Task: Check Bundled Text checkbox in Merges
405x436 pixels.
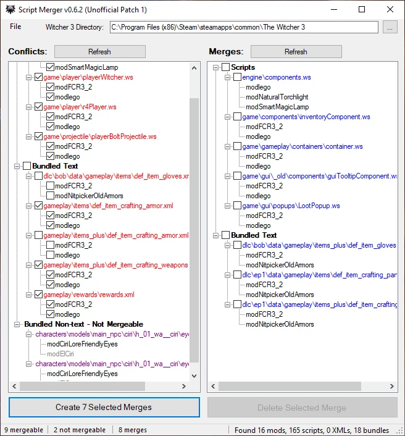Action: click(226, 235)
